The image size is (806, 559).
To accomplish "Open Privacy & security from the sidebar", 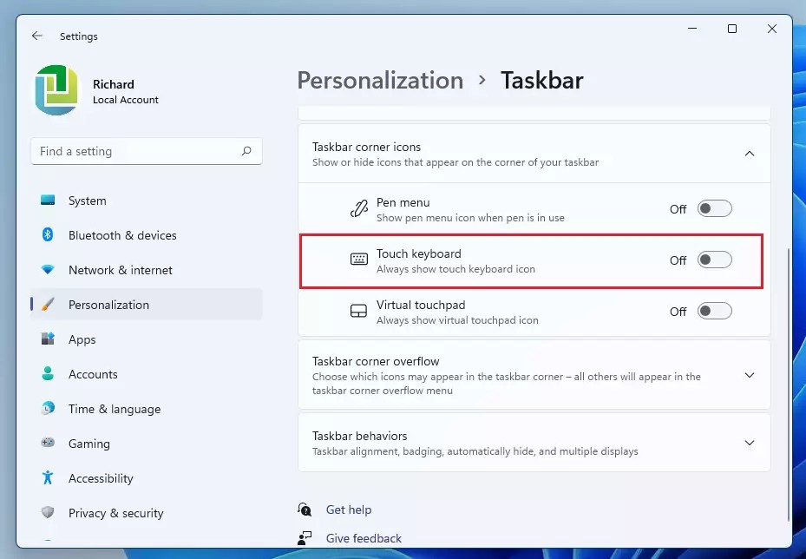I will point(115,513).
